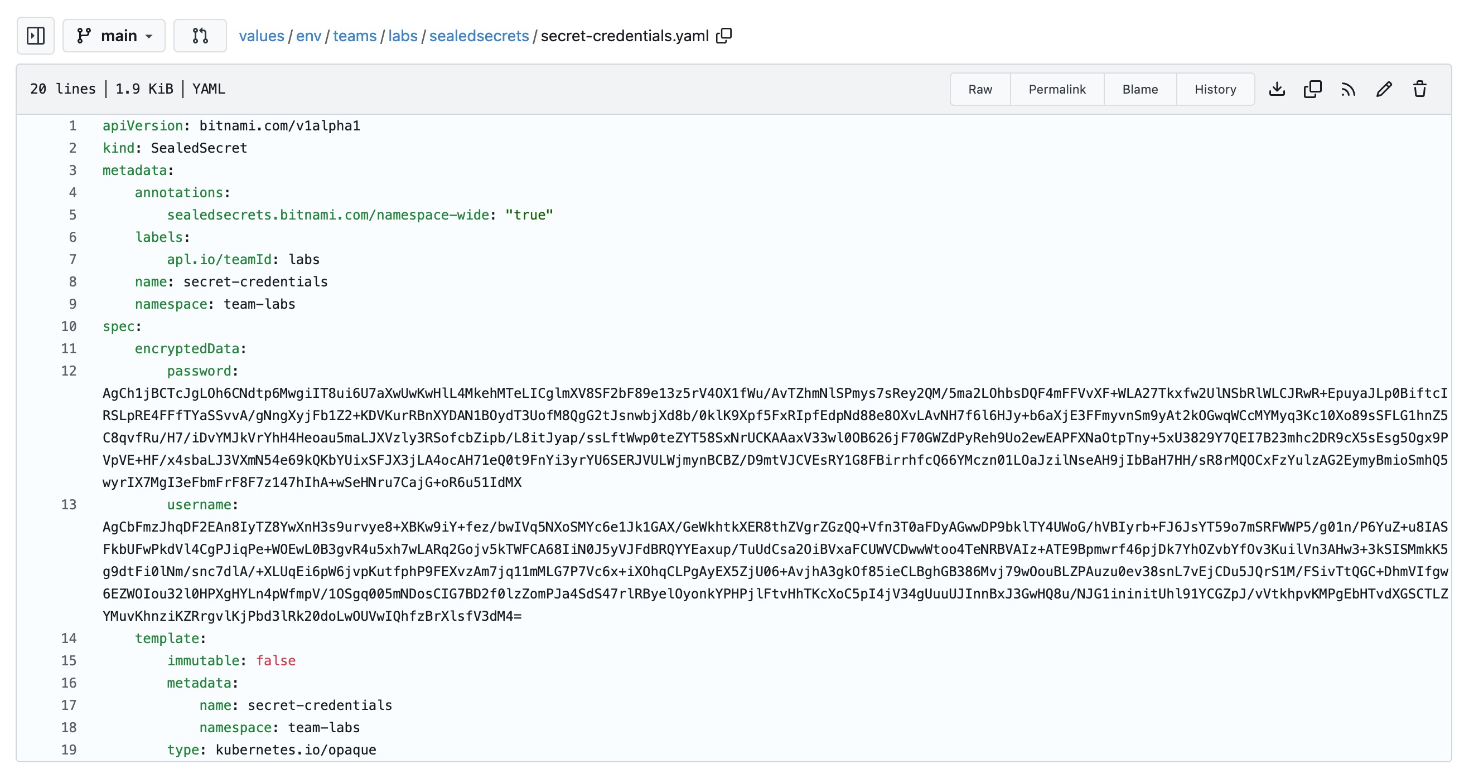Navigate to the values directory
This screenshot has width=1469, height=779.
(x=262, y=35)
